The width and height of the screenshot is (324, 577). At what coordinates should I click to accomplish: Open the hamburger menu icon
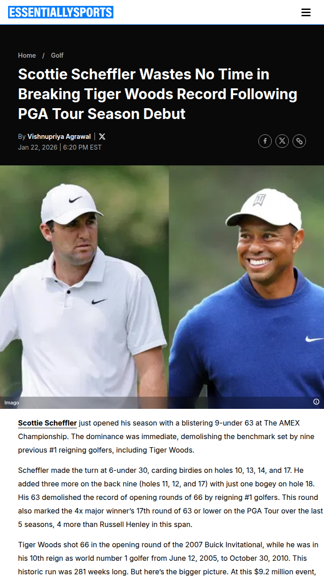point(306,12)
